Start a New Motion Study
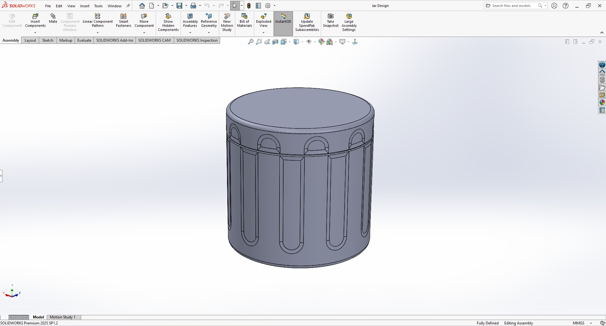Viewport: 606px width, 326px height. pyautogui.click(x=227, y=16)
